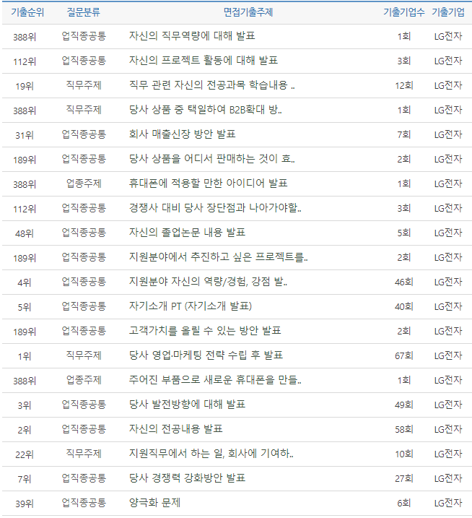Click the 기출기업수 column header
This screenshot has height=518, width=472.
tap(401, 12)
